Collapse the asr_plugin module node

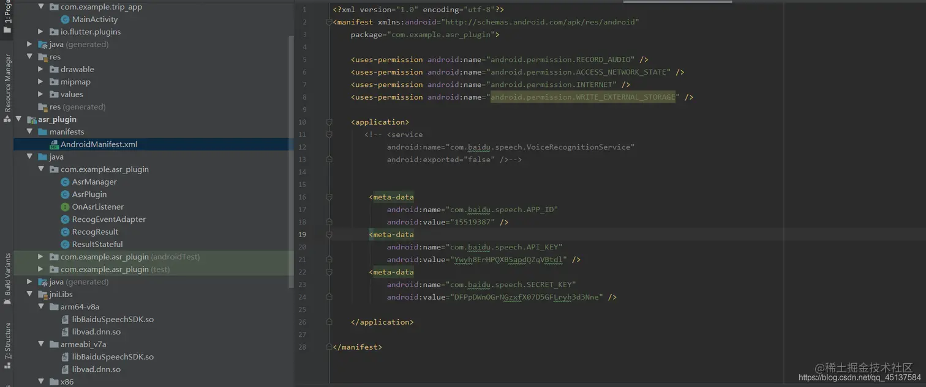tap(18, 119)
